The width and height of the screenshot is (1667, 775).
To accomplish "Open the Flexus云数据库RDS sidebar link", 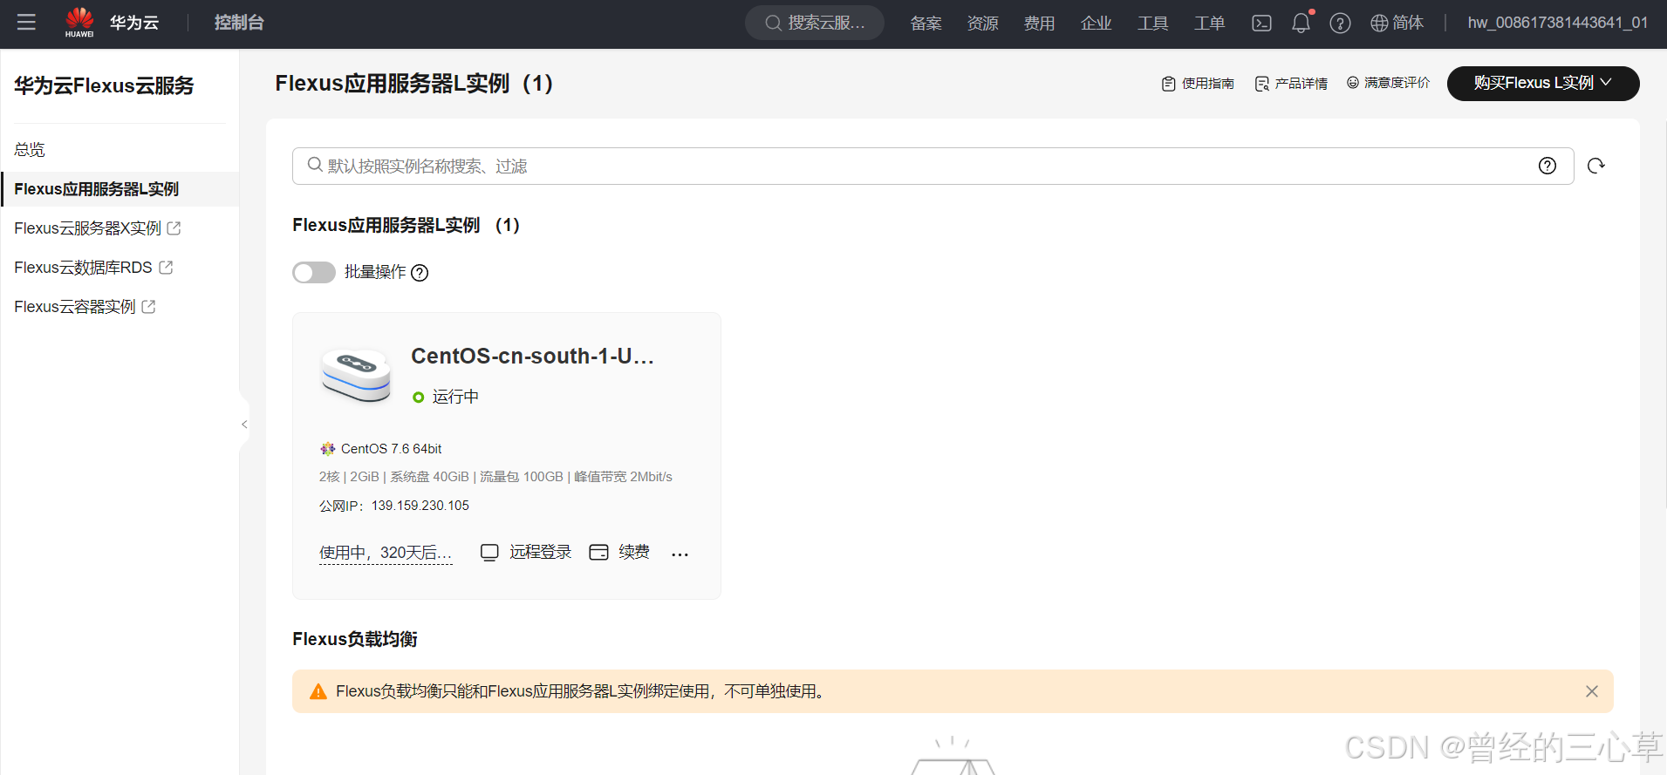I will pyautogui.click(x=83, y=268).
